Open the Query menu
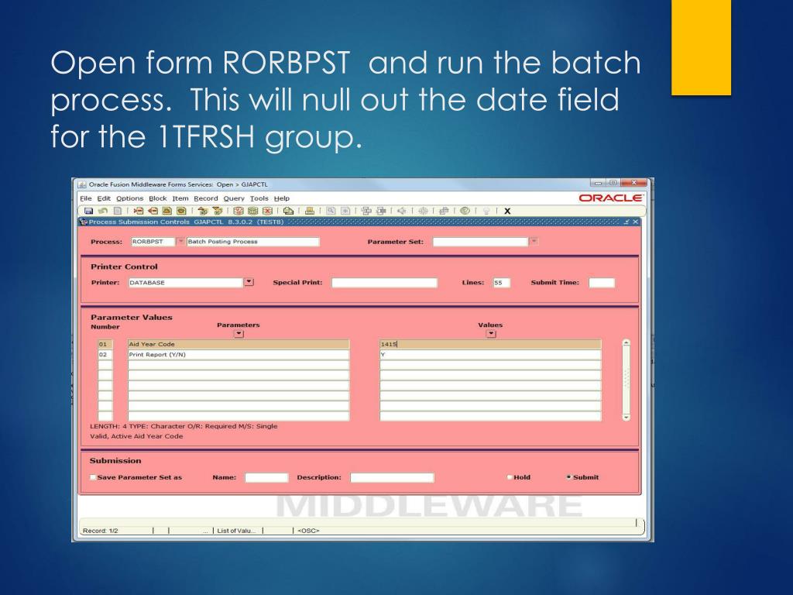Image resolution: width=793 pixels, height=595 pixels. (x=234, y=198)
